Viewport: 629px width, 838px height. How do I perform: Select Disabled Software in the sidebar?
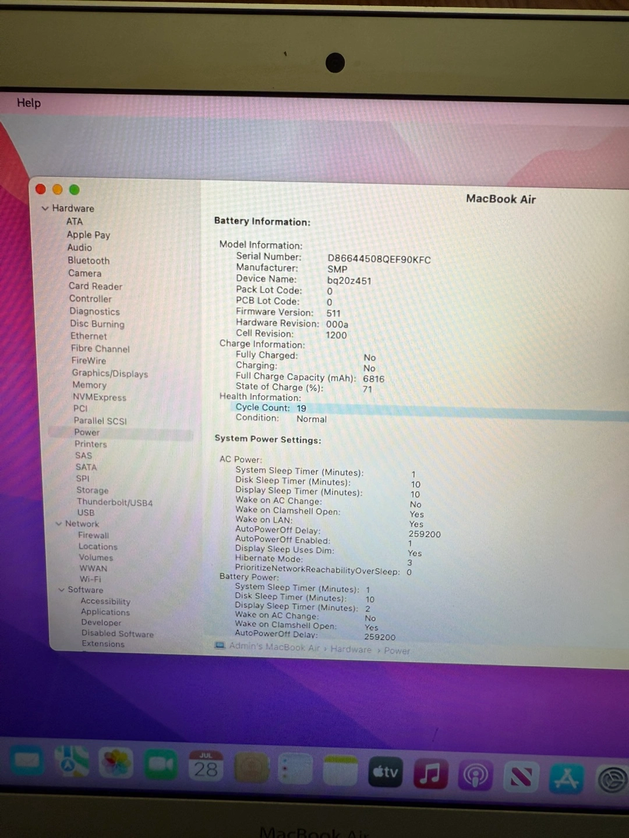[118, 634]
